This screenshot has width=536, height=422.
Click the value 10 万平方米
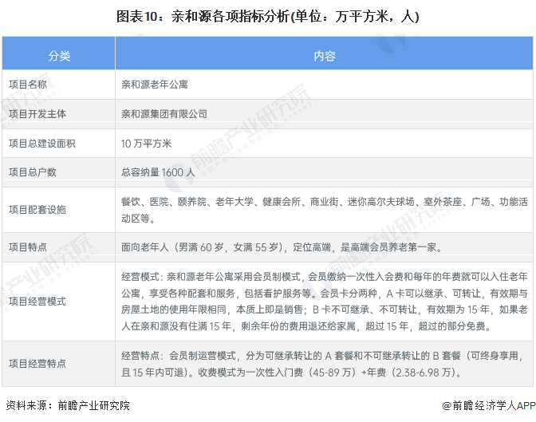point(146,144)
